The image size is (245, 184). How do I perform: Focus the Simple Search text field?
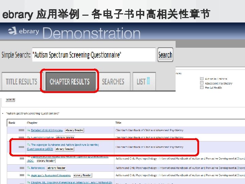[x=94, y=55]
